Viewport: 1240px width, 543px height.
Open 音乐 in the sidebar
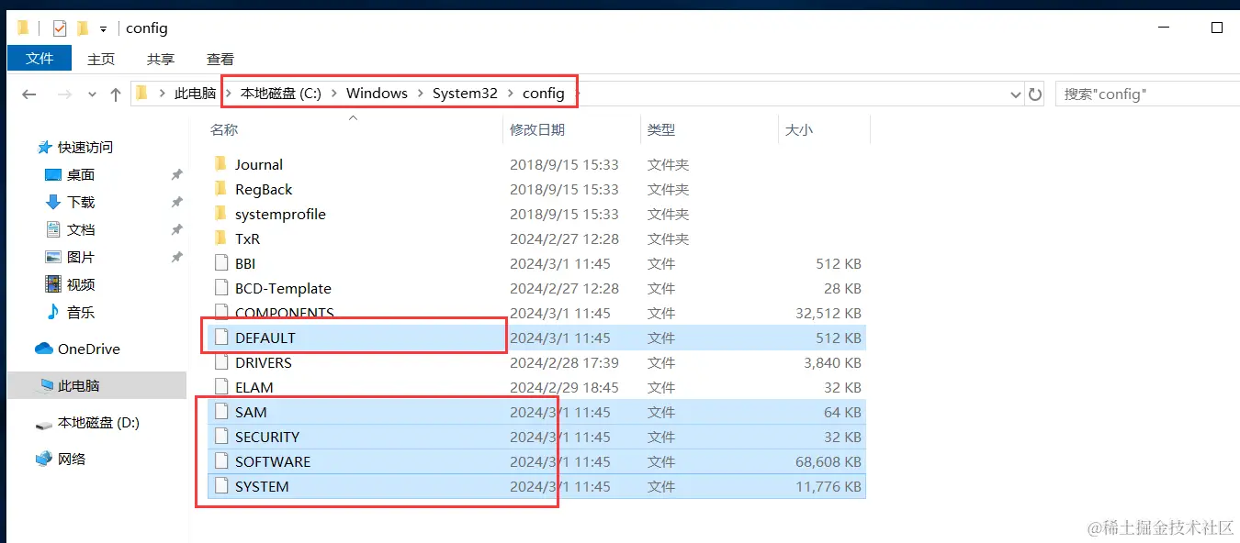[81, 312]
